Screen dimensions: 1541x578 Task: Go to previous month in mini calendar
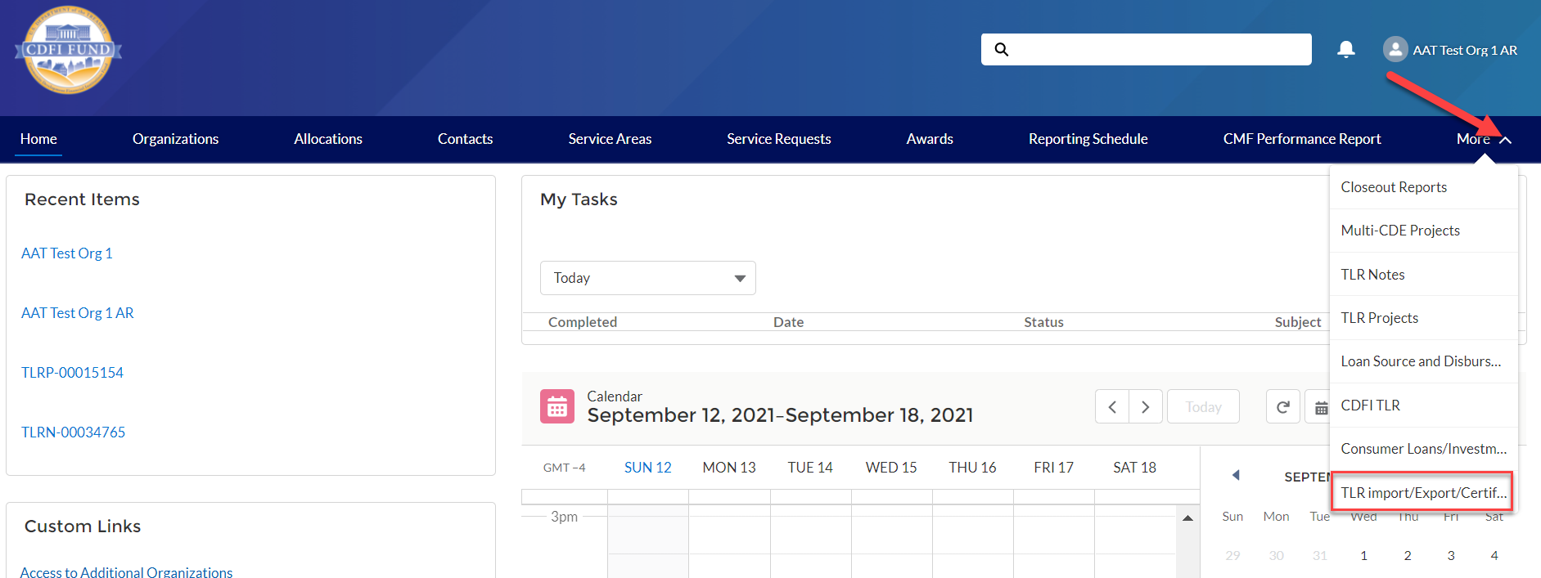point(1236,476)
